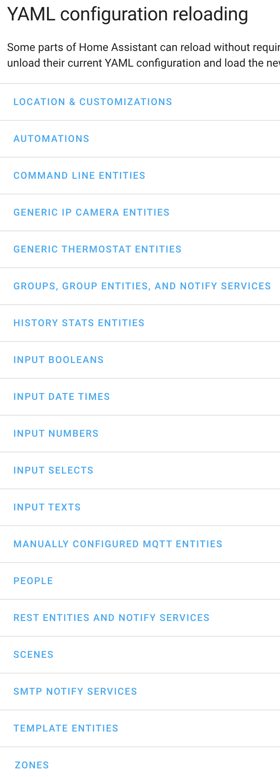
Task: Reload Template Entities
Action: pos(66,728)
